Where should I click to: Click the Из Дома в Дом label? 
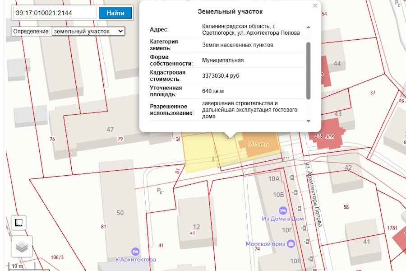tap(283, 219)
